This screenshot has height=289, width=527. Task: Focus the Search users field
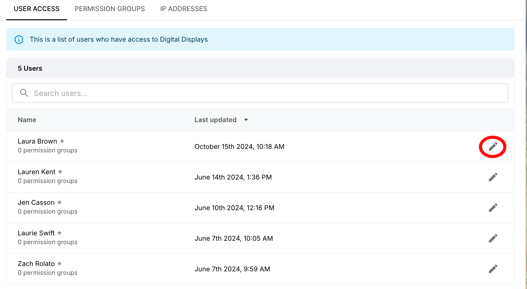(x=260, y=93)
